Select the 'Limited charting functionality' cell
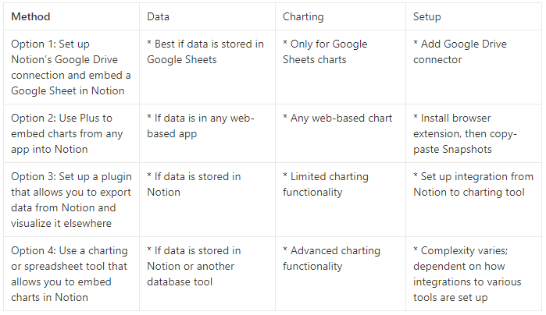 click(341, 200)
